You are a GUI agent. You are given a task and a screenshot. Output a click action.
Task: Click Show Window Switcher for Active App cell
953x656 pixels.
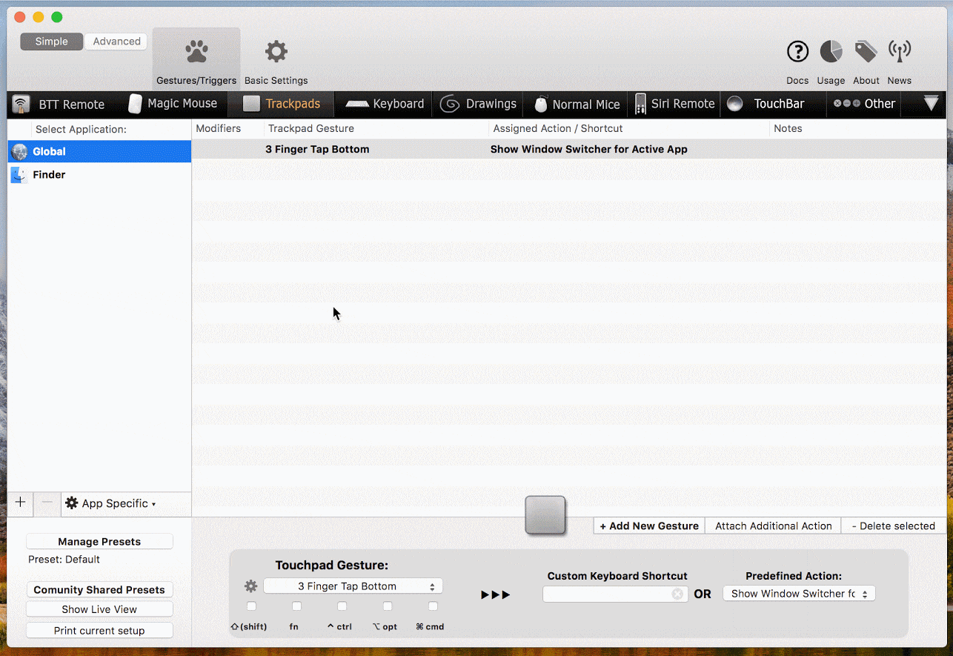[x=589, y=149]
